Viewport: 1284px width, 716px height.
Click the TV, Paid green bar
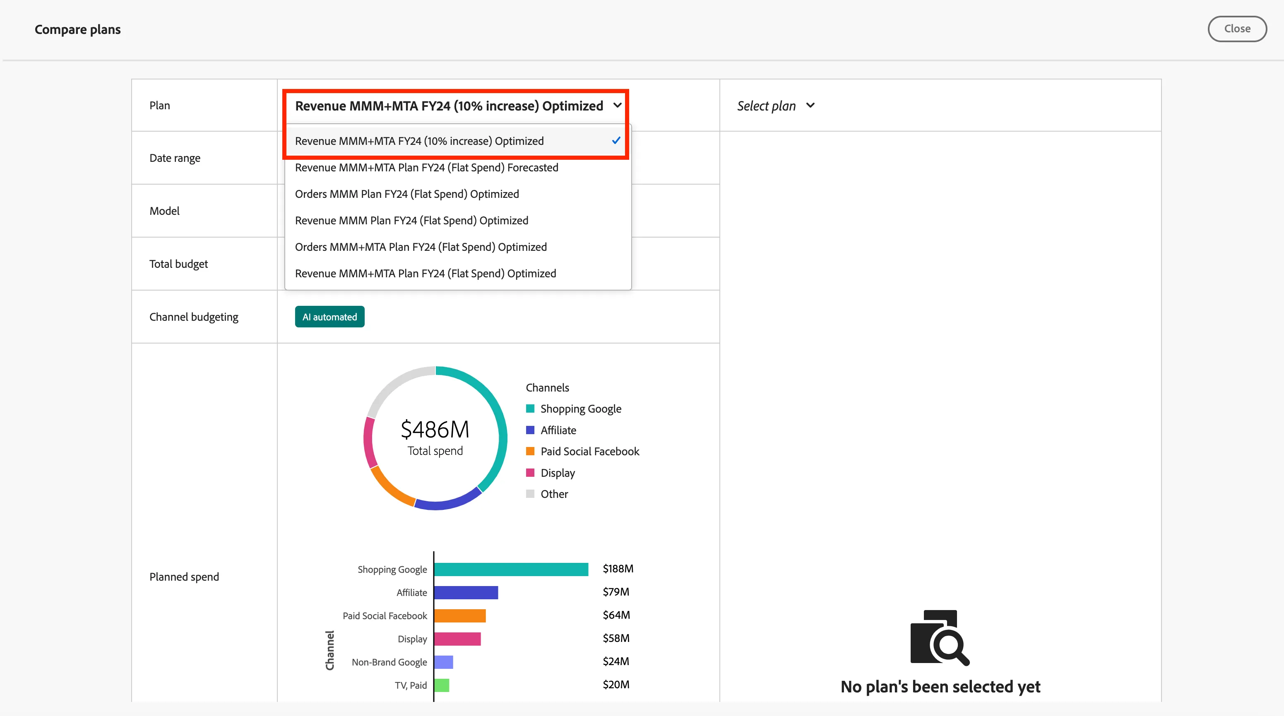[441, 685]
